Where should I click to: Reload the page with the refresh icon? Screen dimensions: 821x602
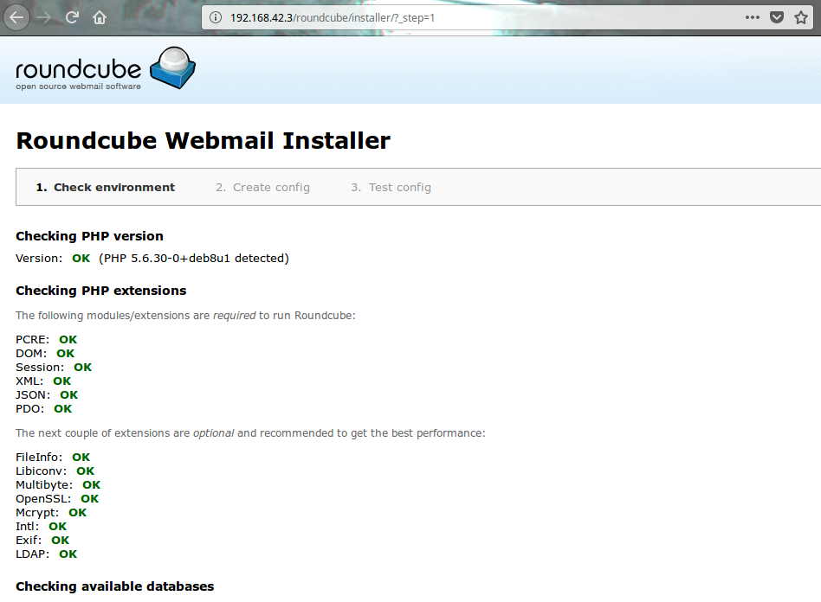72,18
